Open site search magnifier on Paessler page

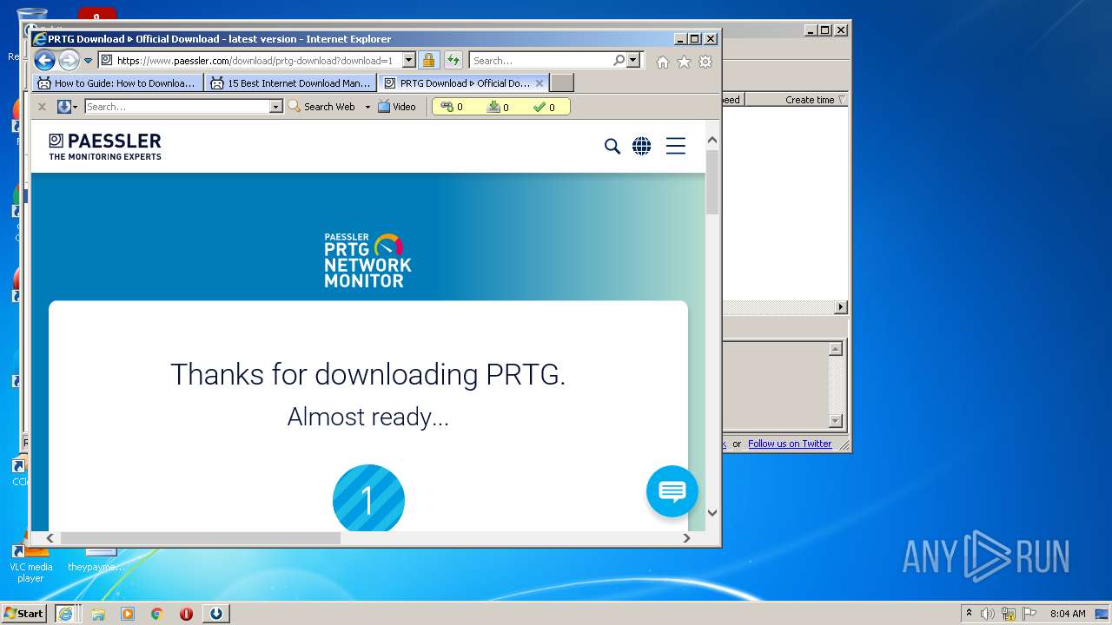tap(612, 147)
